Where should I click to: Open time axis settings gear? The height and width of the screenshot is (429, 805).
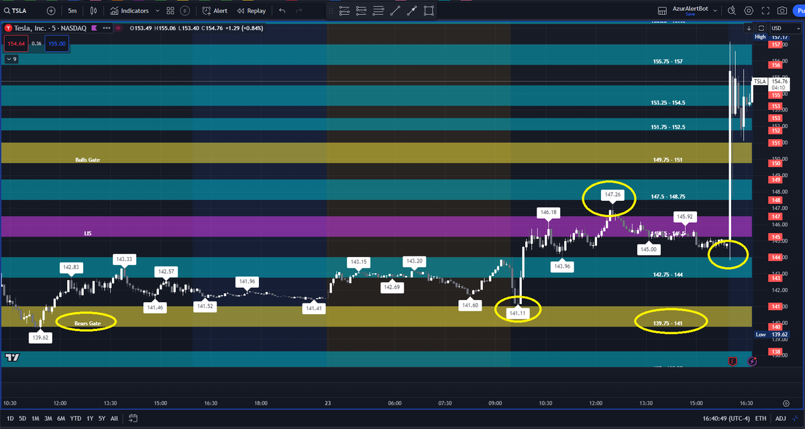pos(786,403)
